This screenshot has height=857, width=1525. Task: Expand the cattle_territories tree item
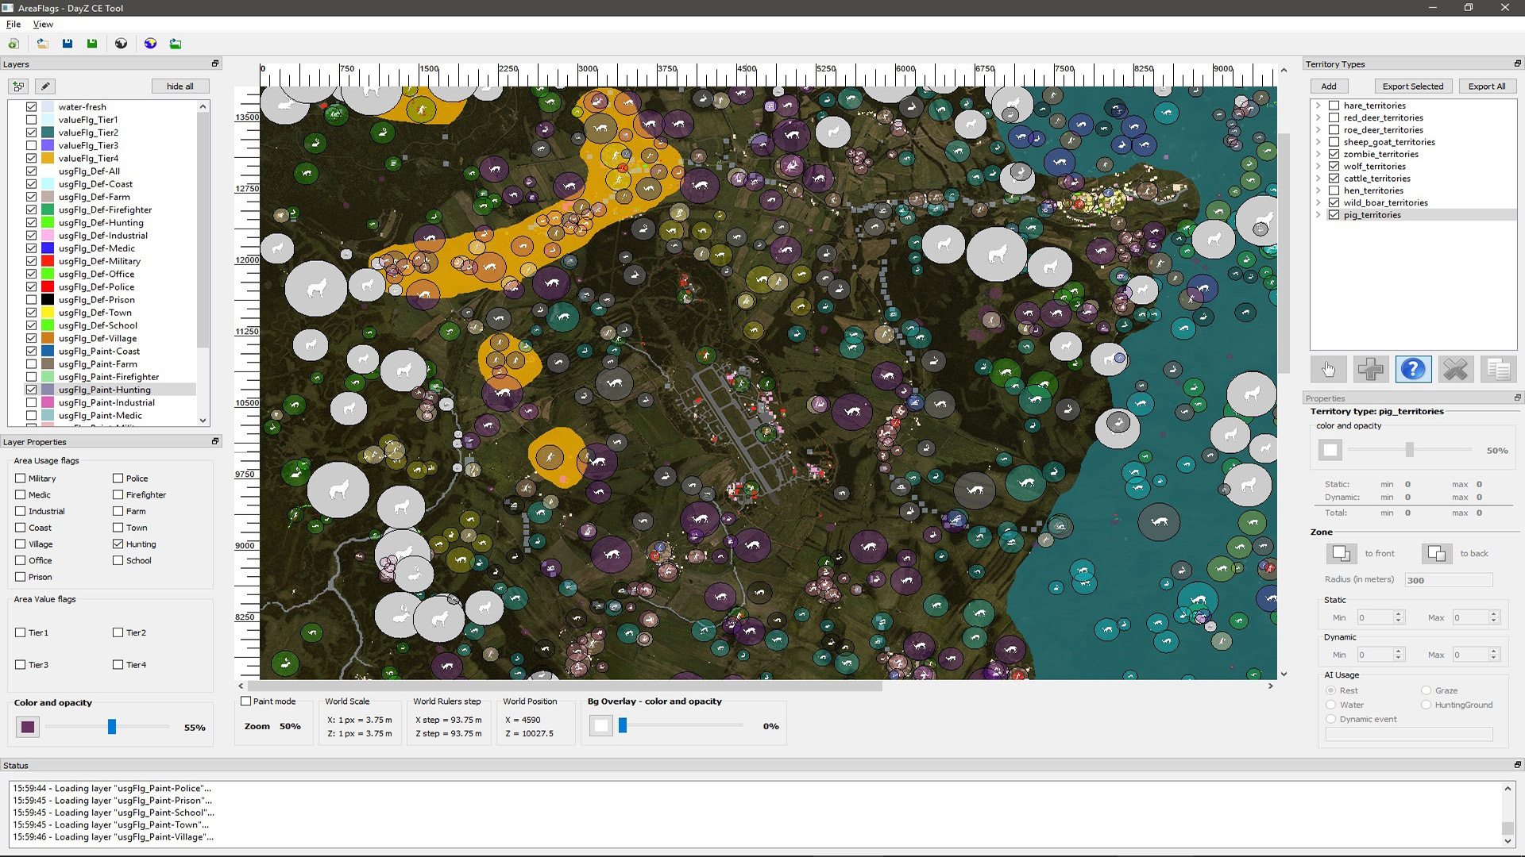1317,178
